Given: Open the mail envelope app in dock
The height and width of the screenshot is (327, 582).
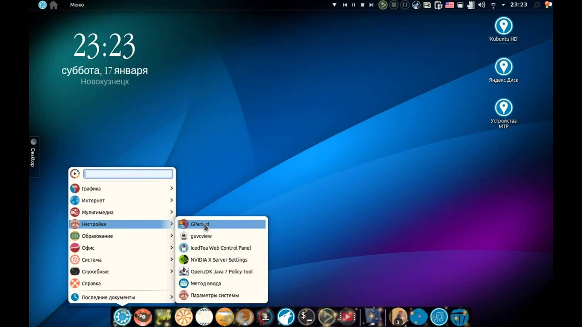Looking at the screenshot, I should coord(204,317).
